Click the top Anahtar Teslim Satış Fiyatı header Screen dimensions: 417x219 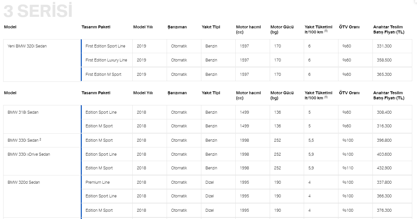(x=389, y=30)
